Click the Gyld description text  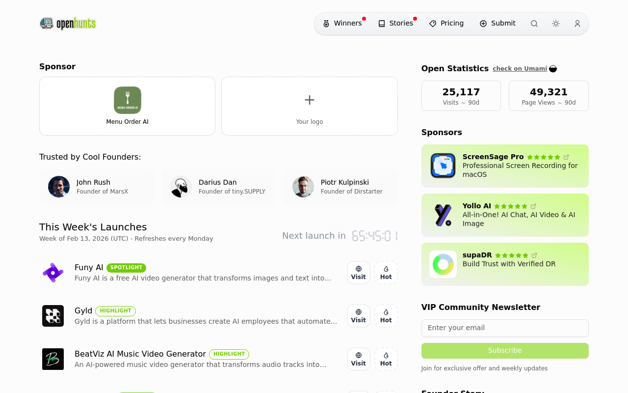point(206,321)
